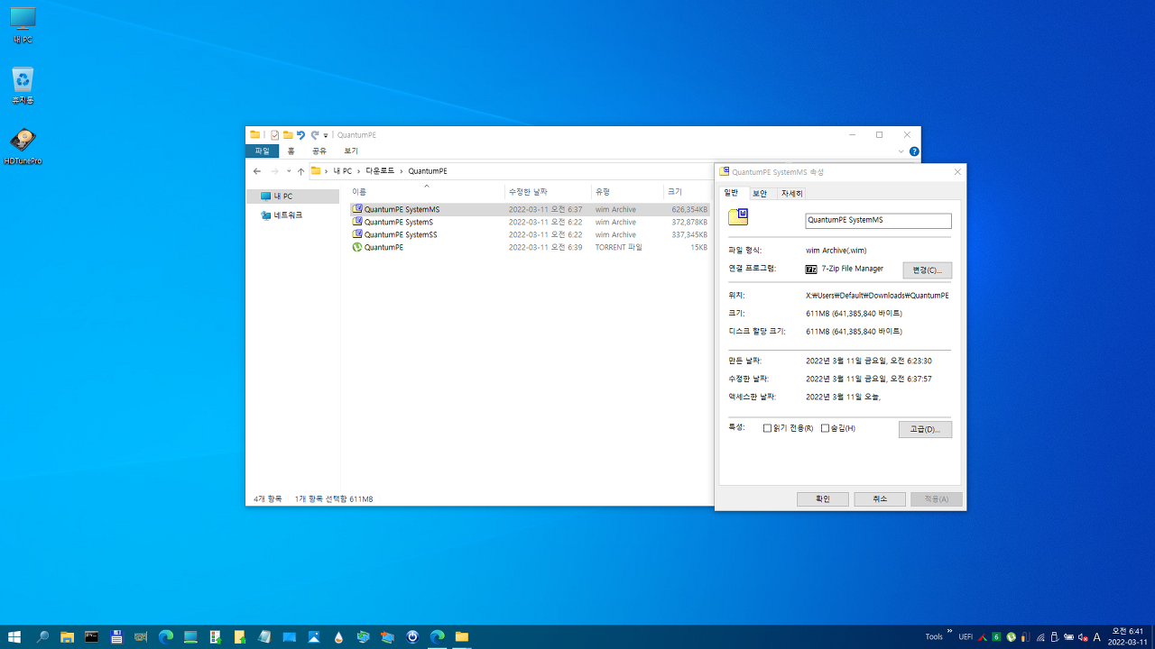Viewport: 1155px width, 649px height.
Task: Open the recent locations dropdown arrow
Action: click(x=289, y=171)
